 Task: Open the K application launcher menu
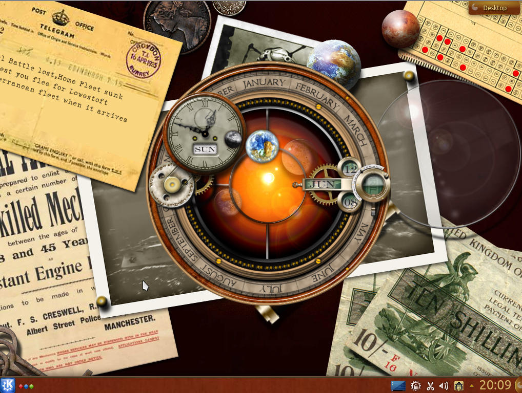coord(7,386)
